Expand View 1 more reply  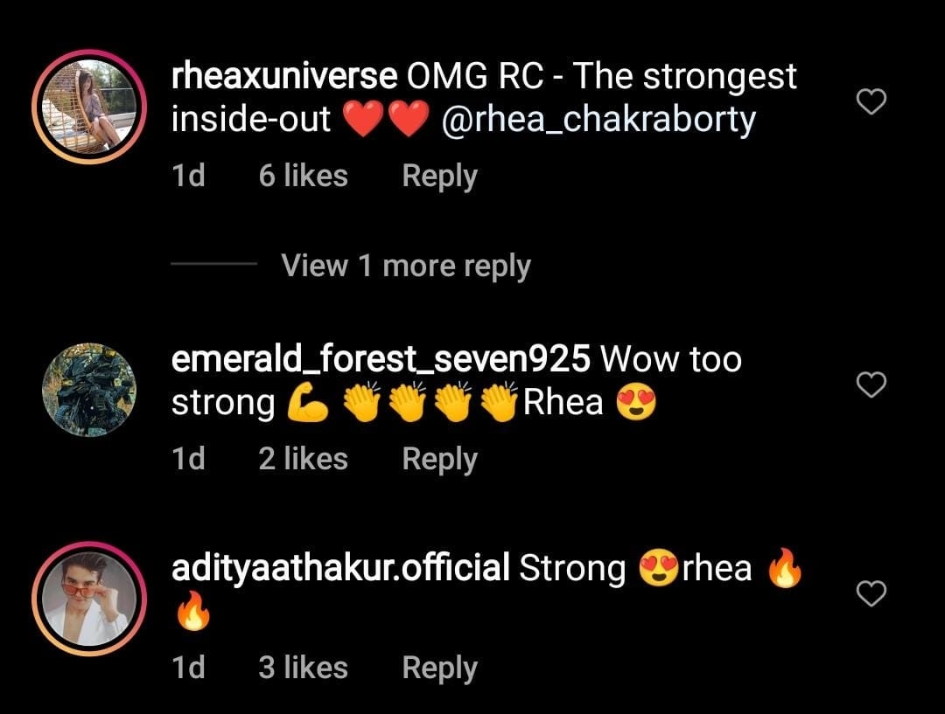point(406,266)
